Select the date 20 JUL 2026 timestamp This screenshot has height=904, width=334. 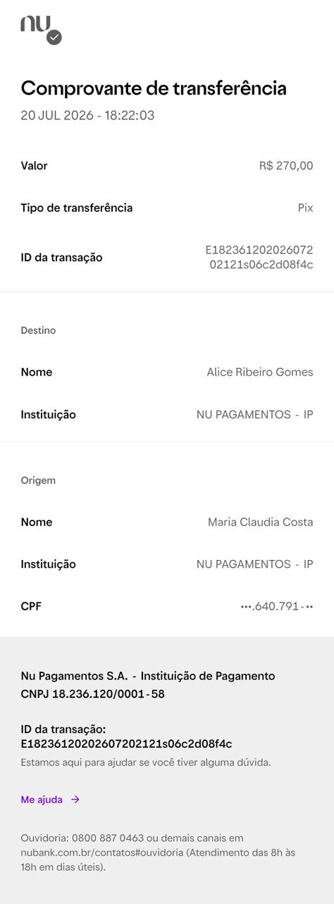tap(87, 115)
